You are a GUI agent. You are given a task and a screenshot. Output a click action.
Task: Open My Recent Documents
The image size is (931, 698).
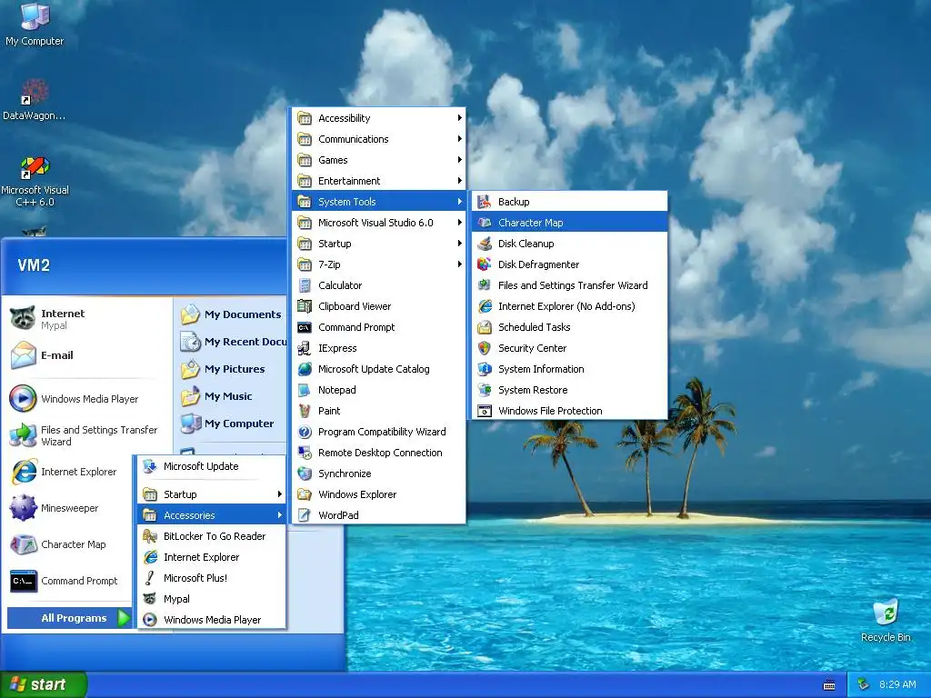tap(233, 342)
